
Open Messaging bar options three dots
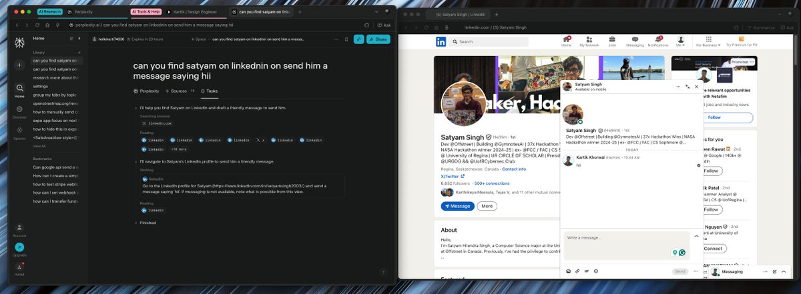(766, 272)
